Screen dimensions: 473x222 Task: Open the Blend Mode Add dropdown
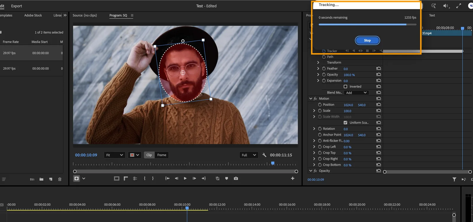[356, 93]
